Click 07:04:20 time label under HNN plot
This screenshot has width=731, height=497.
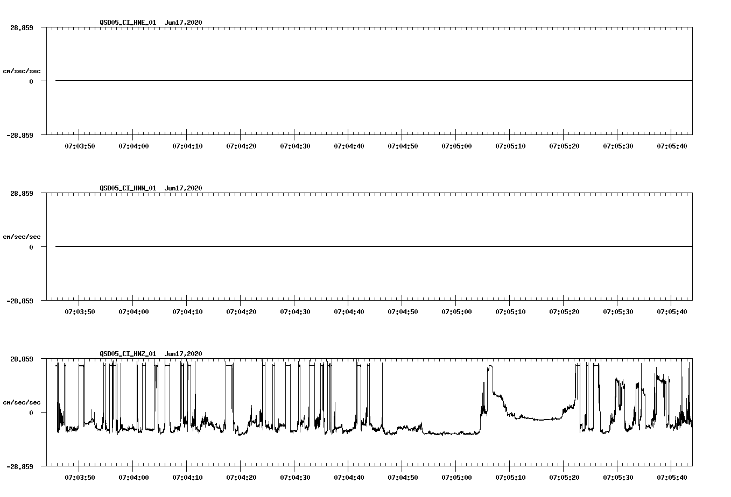241,312
